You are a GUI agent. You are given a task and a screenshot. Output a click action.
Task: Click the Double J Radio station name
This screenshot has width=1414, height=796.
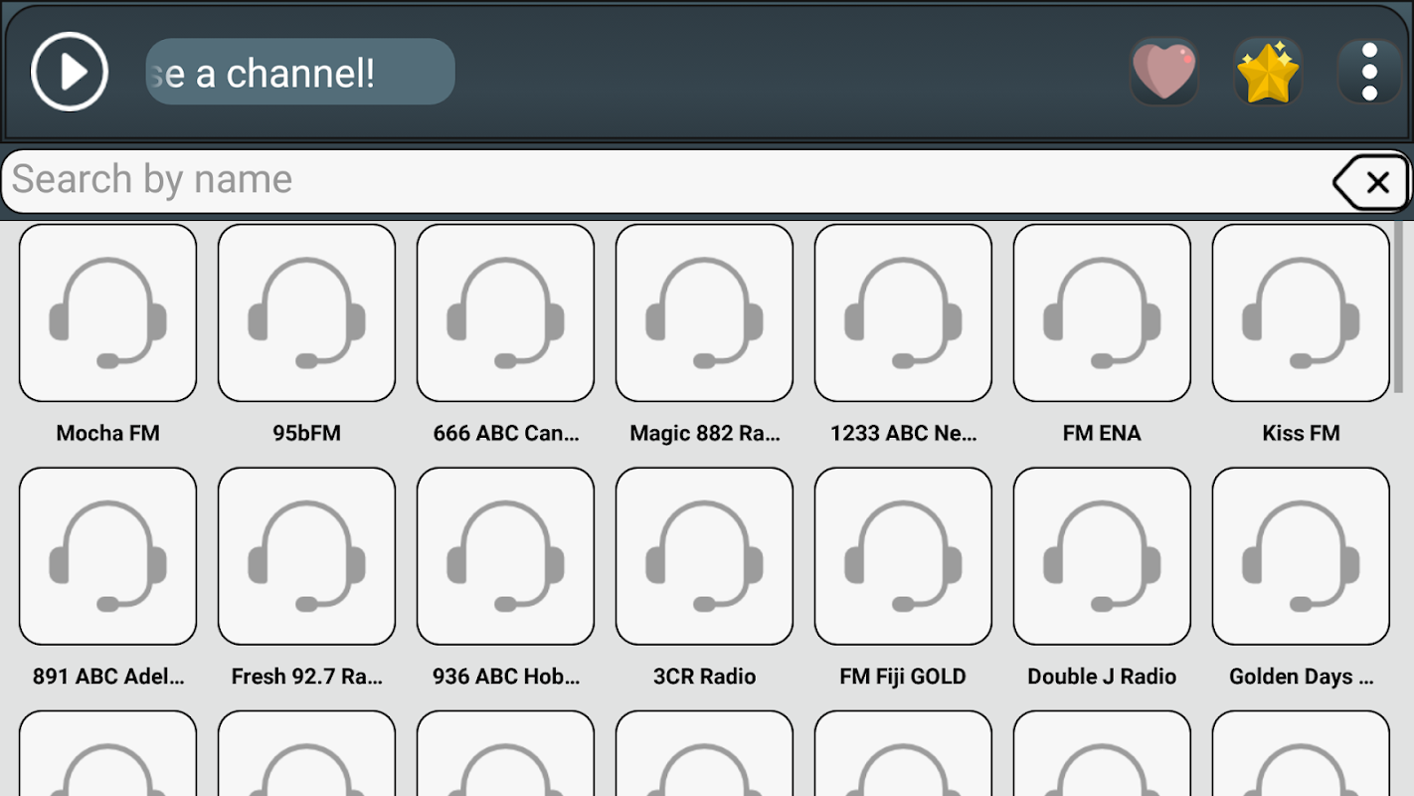1103,677
